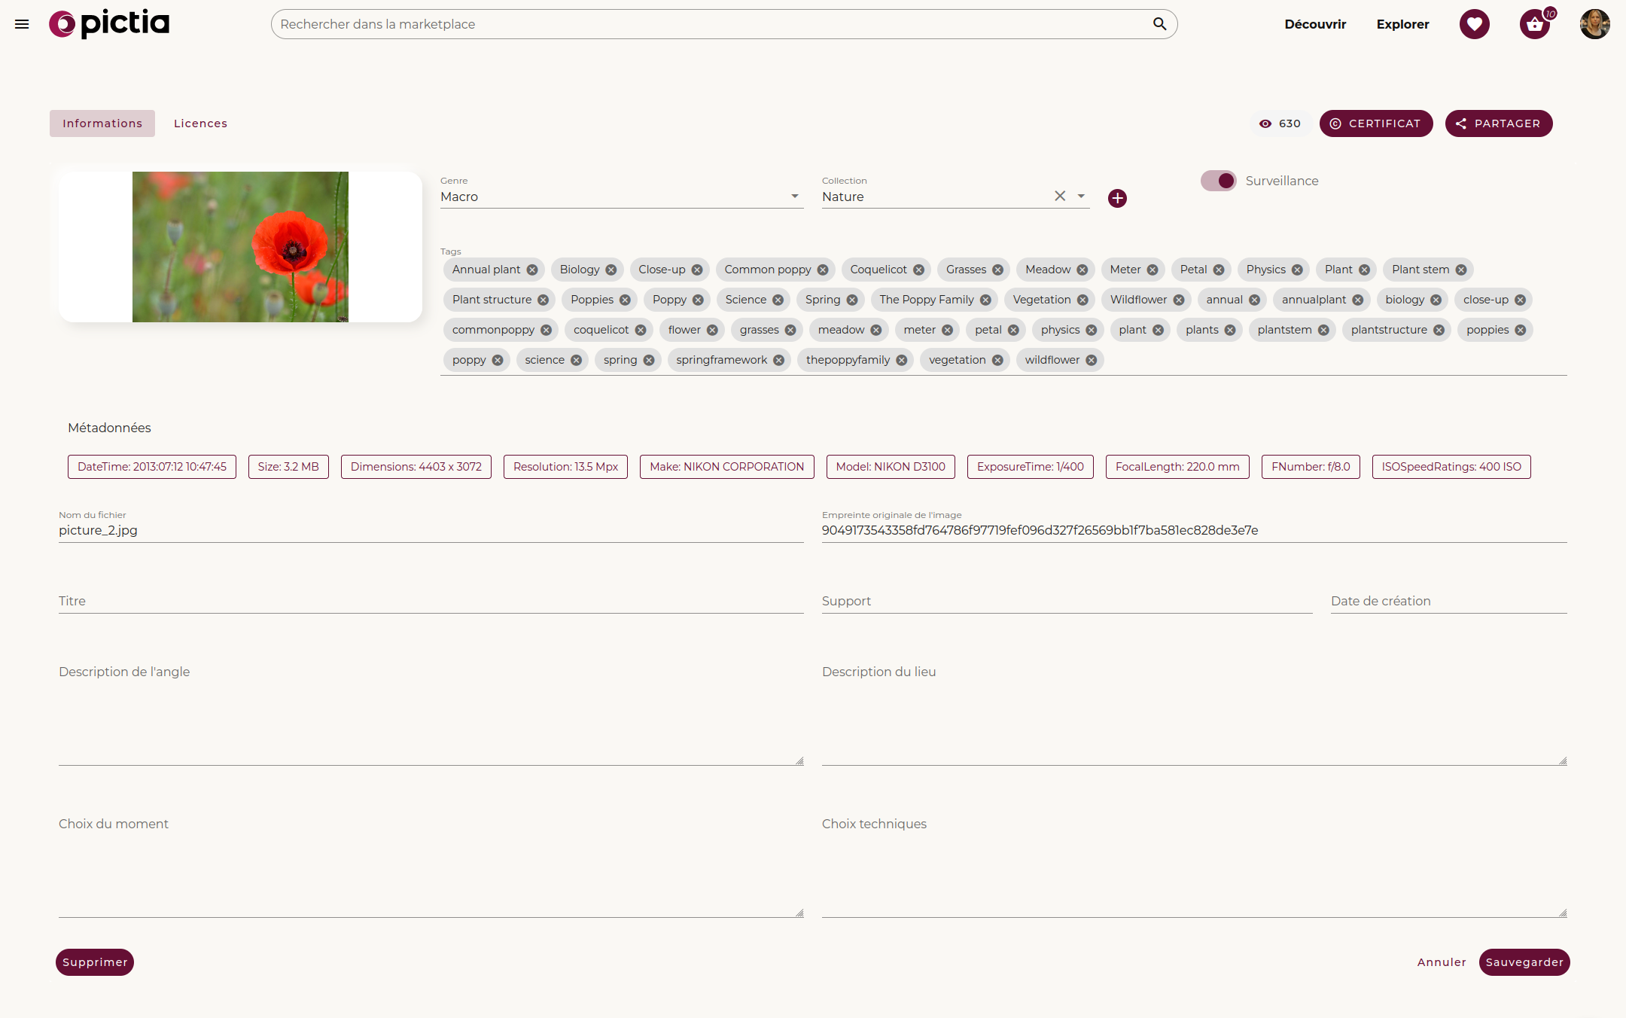This screenshot has width=1626, height=1018.
Task: Delete the springframework tag
Action: click(779, 360)
